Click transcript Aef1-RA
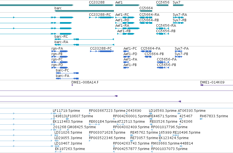 128,28
